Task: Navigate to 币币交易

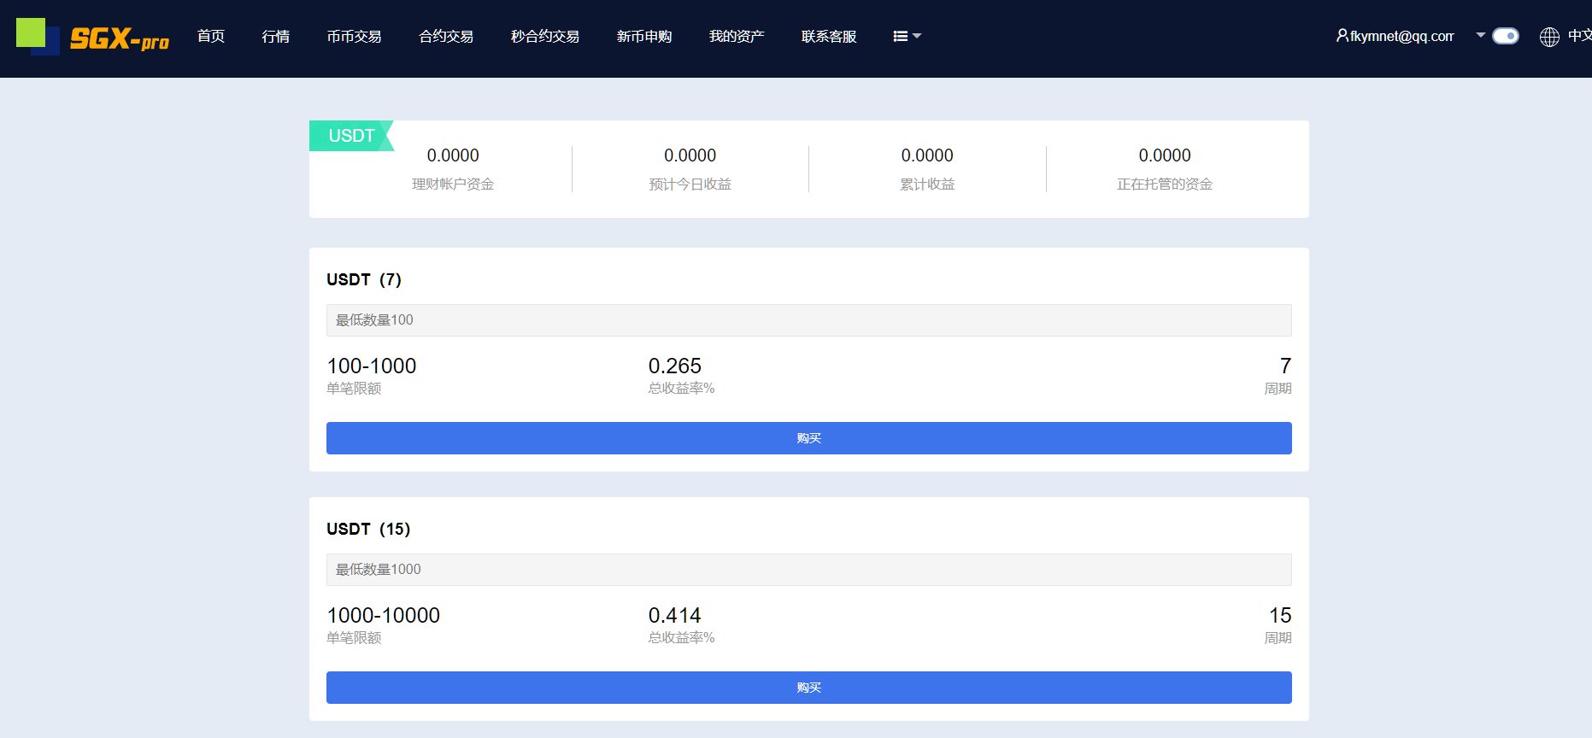Action: click(354, 36)
